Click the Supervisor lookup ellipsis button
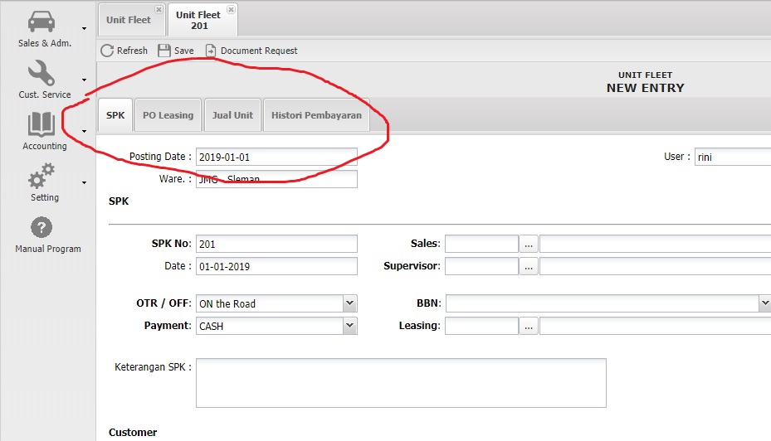 click(529, 266)
